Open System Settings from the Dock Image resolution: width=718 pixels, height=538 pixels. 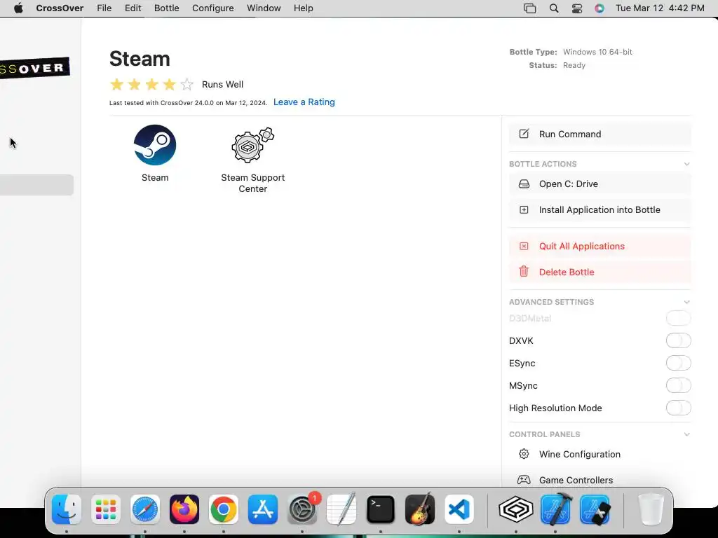point(302,509)
